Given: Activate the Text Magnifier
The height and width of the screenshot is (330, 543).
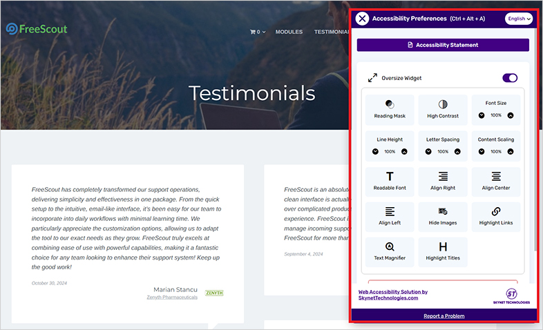Looking at the screenshot, I should [x=390, y=252].
